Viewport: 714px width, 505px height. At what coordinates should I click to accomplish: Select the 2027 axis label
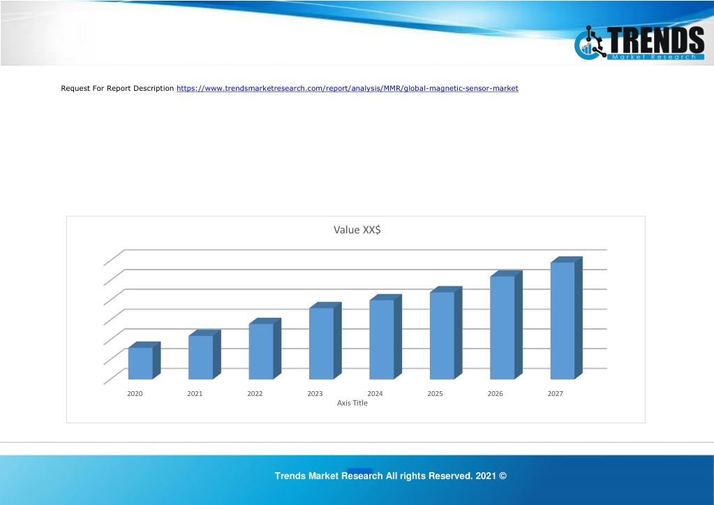(x=556, y=394)
